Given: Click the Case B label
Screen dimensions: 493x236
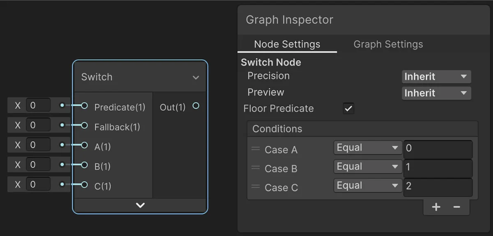Looking at the screenshot, I should 281,169.
